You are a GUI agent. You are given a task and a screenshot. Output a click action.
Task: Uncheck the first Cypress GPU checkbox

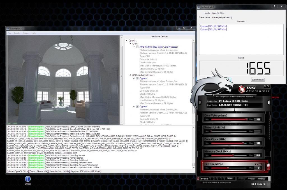tap(137, 78)
